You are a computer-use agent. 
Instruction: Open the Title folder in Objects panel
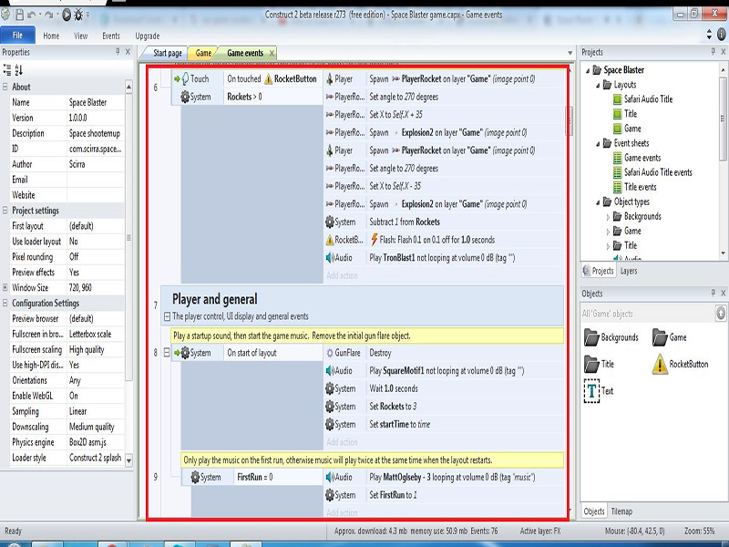click(599, 364)
